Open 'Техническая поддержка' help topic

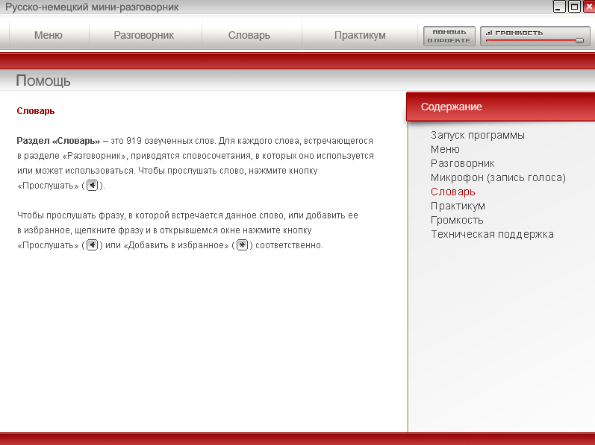click(492, 235)
